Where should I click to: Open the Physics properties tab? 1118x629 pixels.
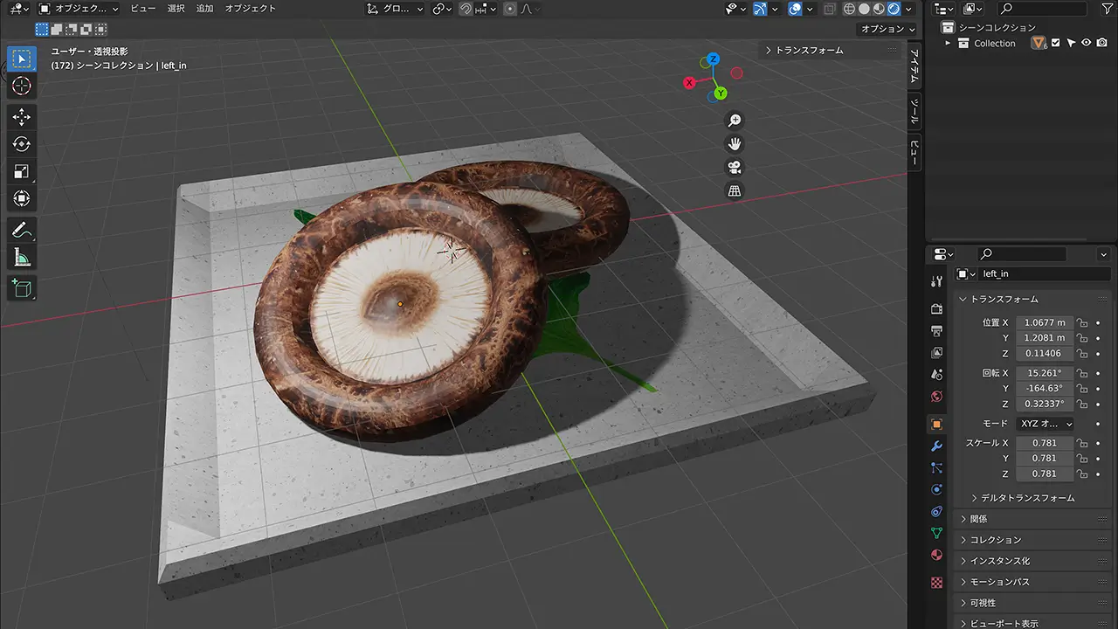(936, 489)
